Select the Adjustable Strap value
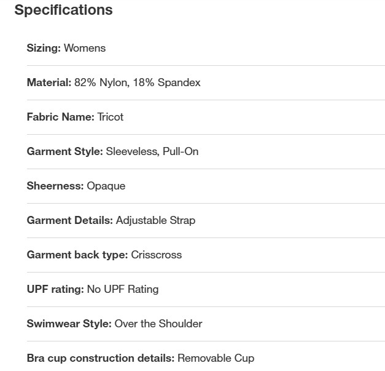 click(x=156, y=221)
